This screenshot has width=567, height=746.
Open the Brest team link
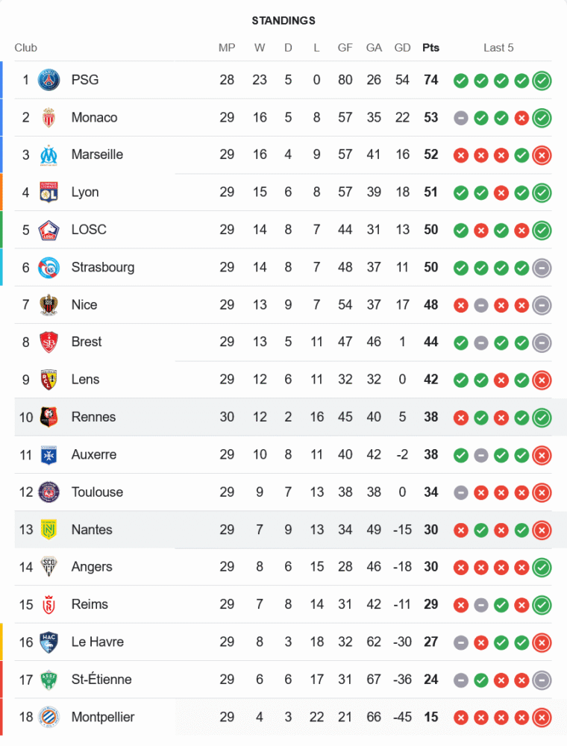pos(87,342)
